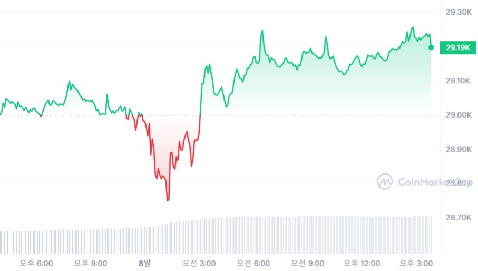The width and height of the screenshot is (478, 271).
Task: Select the 오후 9:00 time axis label
Action: [91, 263]
